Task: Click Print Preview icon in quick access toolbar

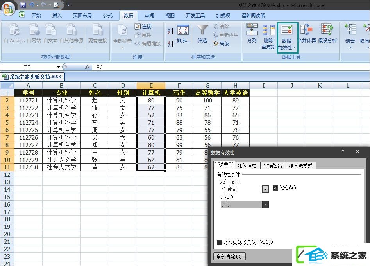Action: pyautogui.click(x=57, y=5)
